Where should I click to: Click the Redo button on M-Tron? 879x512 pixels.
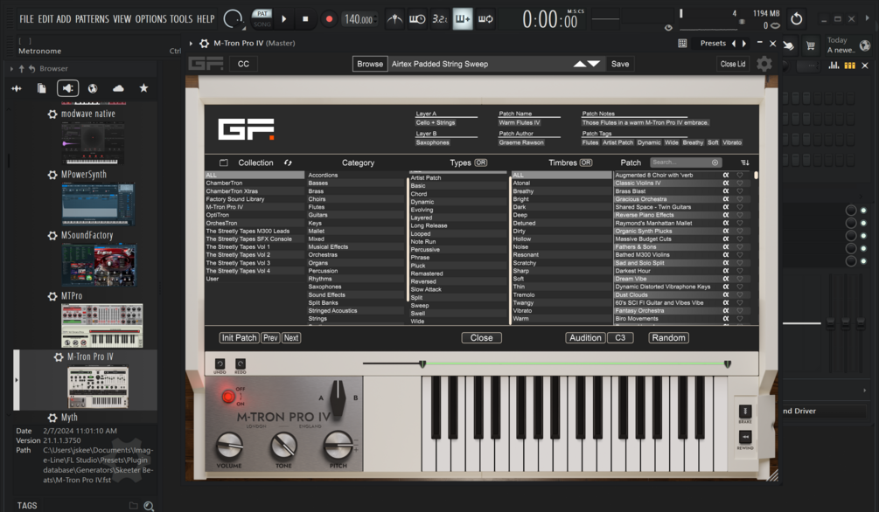tap(241, 364)
